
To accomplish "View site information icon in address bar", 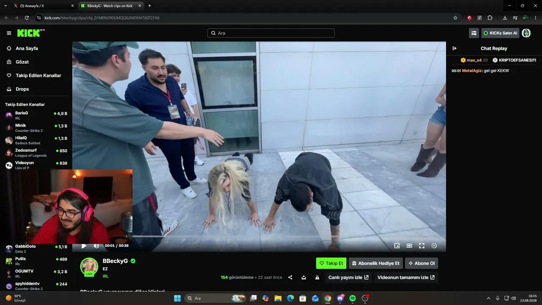I will pos(39,18).
